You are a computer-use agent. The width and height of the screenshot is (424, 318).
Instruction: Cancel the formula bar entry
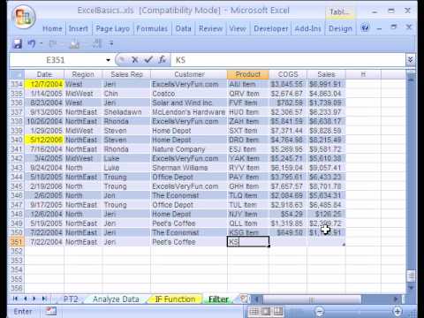coord(135,60)
